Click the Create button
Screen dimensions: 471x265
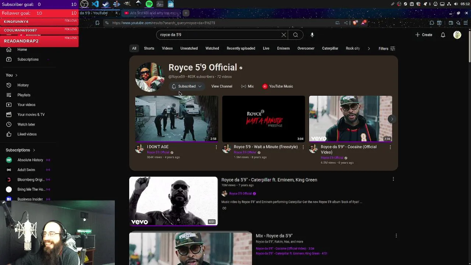424,35
